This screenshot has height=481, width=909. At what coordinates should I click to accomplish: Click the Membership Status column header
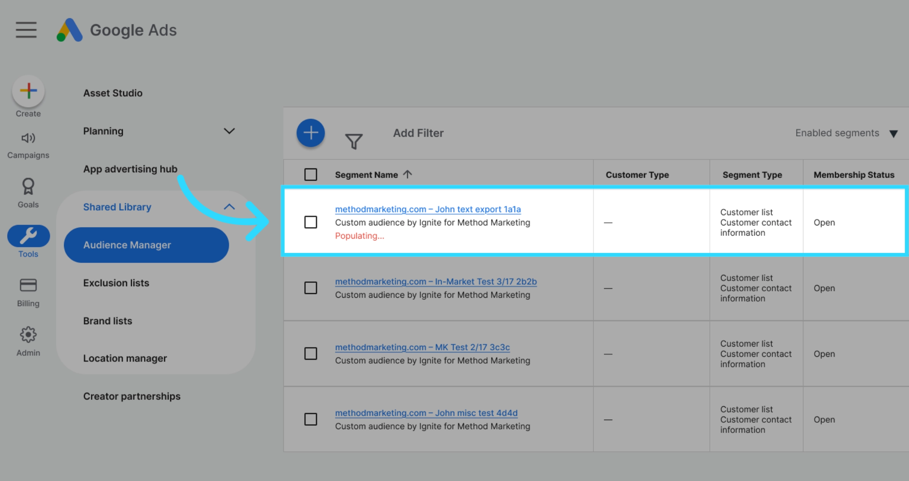pos(854,175)
